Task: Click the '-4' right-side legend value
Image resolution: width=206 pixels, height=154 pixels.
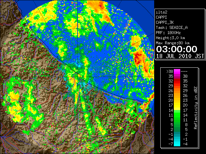Action: (185, 144)
